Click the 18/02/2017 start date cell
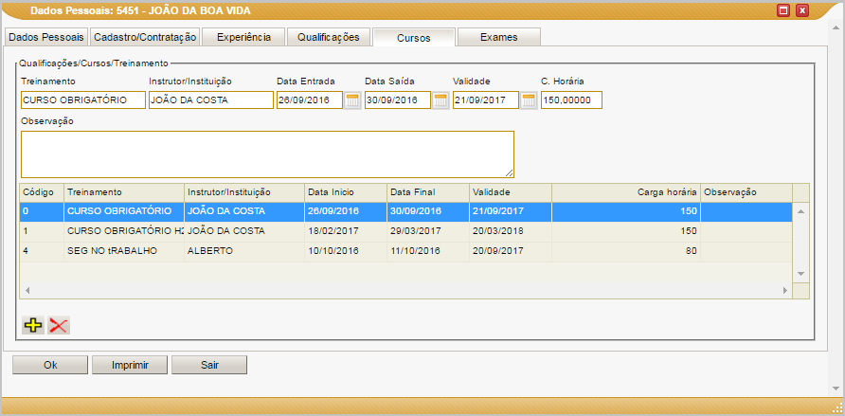This screenshot has height=416, width=845. [346, 231]
